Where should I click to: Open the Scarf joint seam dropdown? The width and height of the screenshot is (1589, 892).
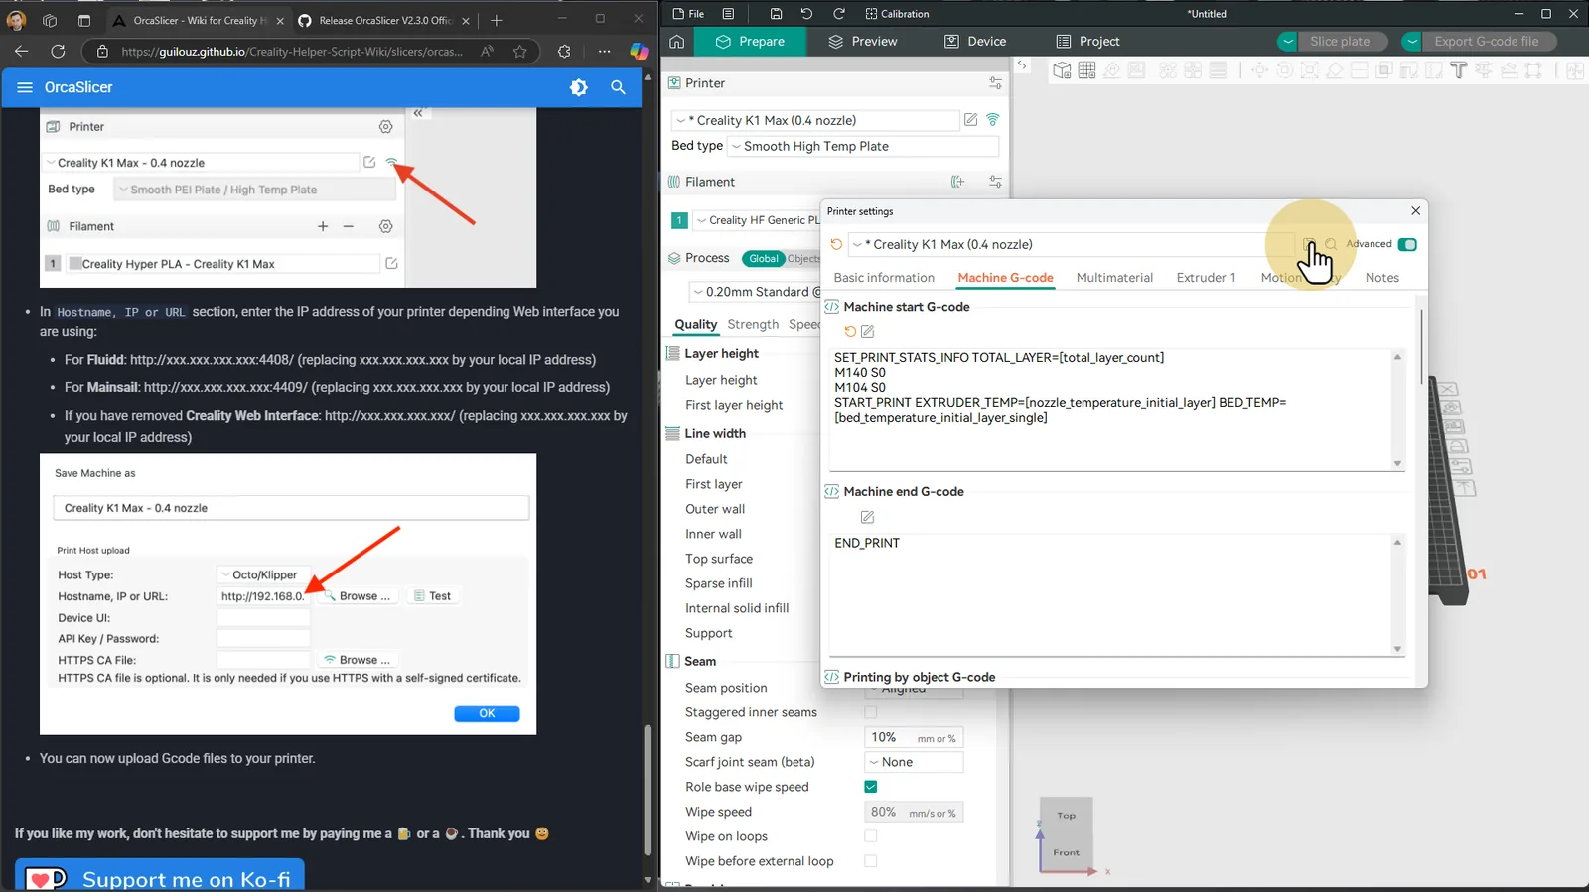[x=914, y=762]
